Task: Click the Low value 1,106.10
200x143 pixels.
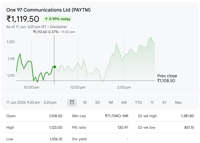Action: [x=56, y=139]
